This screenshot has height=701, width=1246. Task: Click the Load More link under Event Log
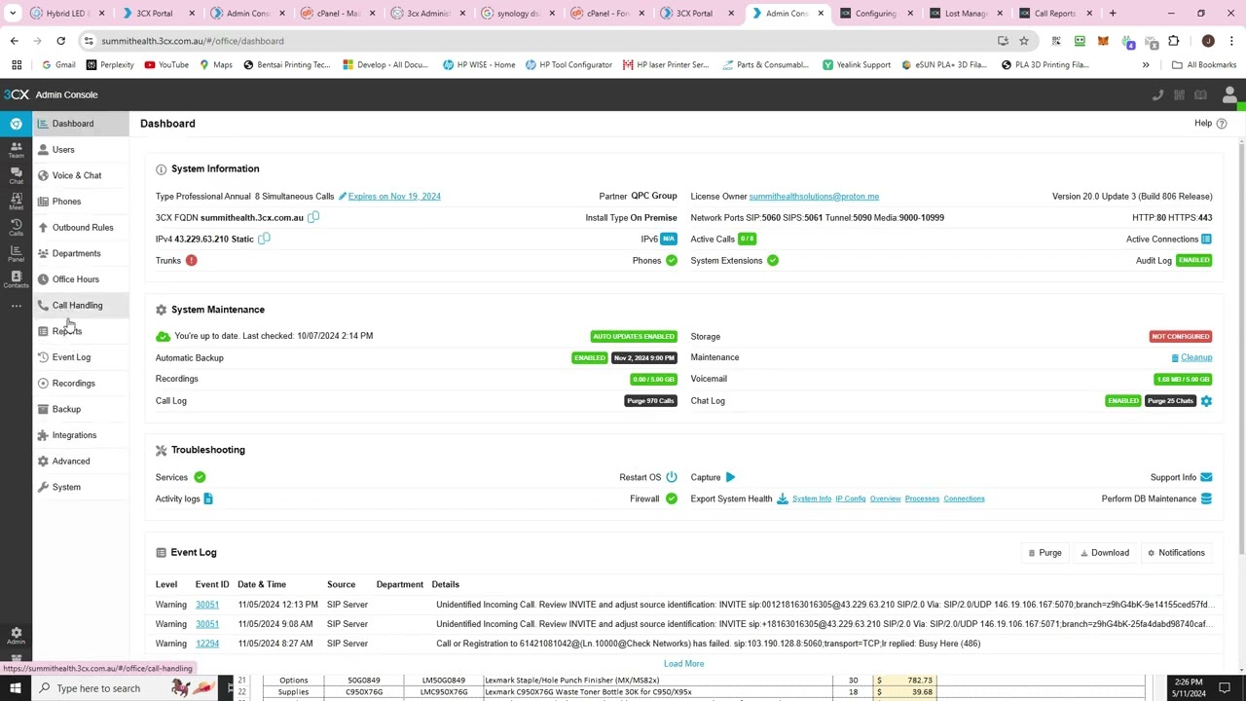click(x=683, y=663)
